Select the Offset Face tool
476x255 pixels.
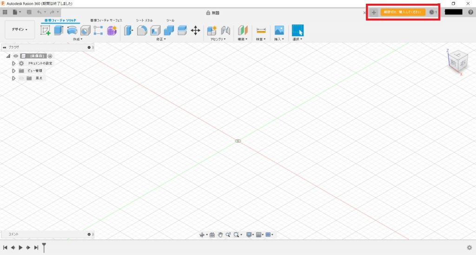pos(182,30)
